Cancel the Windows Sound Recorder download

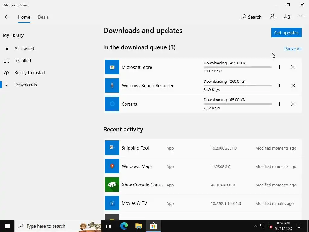293,85
